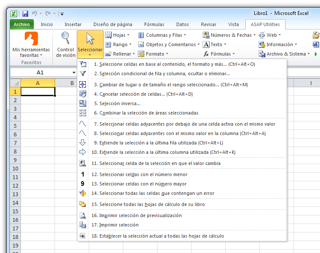The height and width of the screenshot is (253, 320).
Task: Choose Seleccionar celdas con el número mayor
Action: (x=182, y=184)
